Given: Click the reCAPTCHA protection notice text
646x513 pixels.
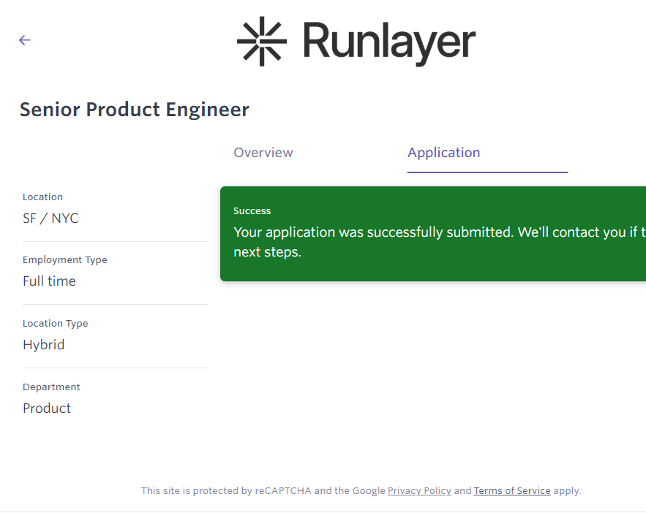Looking at the screenshot, I should (x=262, y=491).
